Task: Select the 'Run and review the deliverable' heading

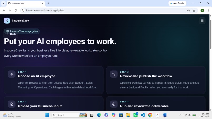Action: [144, 106]
